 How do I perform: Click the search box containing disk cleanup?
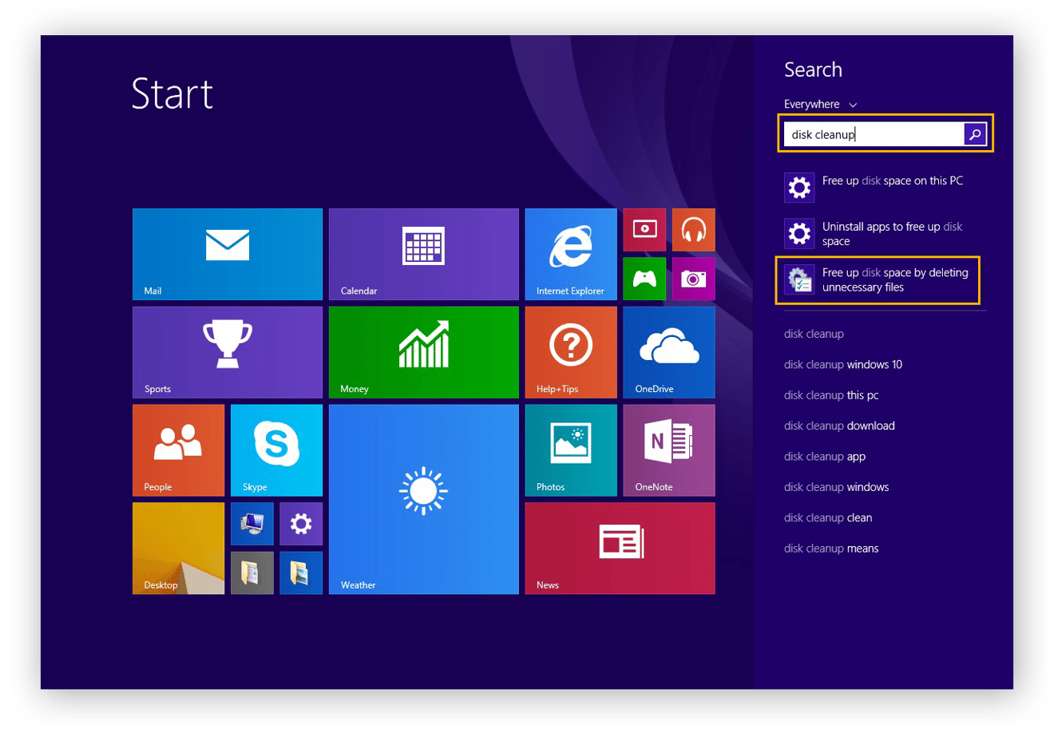point(874,134)
